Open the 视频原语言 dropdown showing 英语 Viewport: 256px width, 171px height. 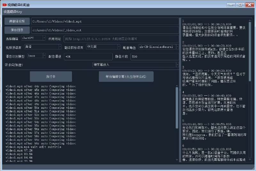pos(43,47)
